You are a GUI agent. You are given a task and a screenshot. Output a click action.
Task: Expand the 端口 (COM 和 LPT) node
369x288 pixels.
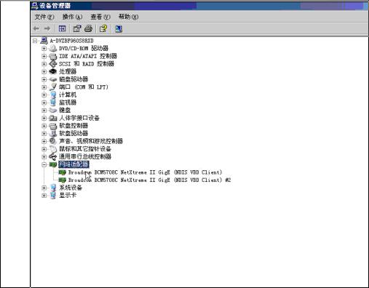pos(44,87)
